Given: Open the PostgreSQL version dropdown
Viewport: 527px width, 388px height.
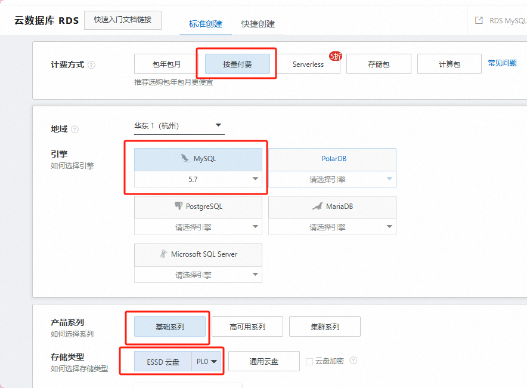Looking at the screenshot, I should (198, 227).
